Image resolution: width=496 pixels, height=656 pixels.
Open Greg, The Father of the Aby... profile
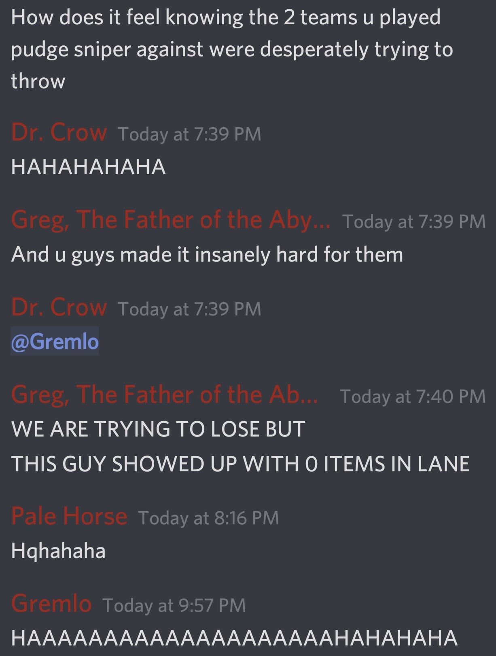point(171,220)
